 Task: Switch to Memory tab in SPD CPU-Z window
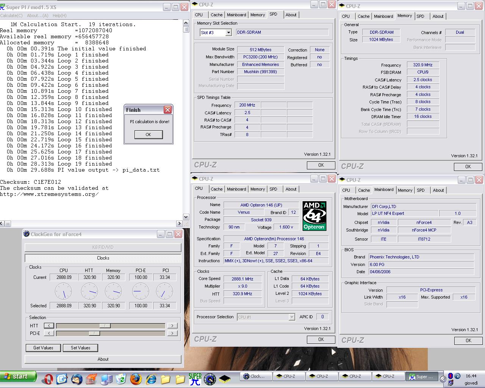(258, 15)
